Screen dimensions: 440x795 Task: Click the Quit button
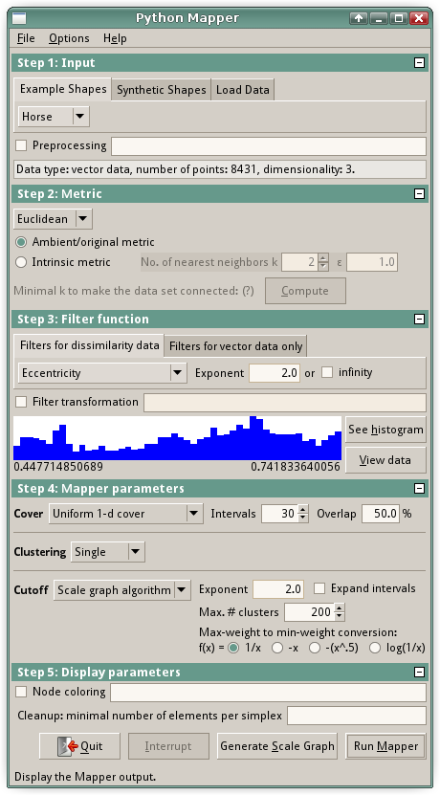[x=79, y=746]
